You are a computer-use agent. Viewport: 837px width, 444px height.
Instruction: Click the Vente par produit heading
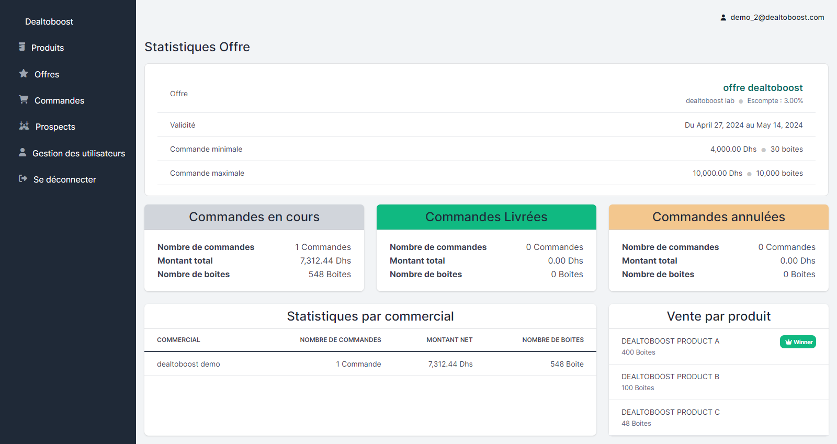pyautogui.click(x=719, y=316)
